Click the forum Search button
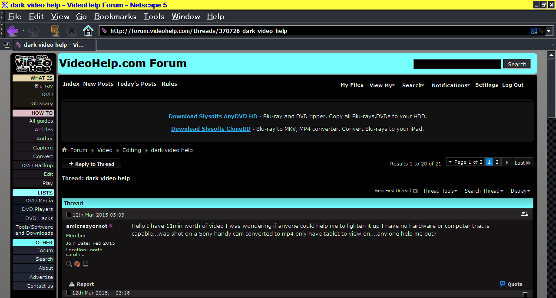Screen dimensions: 556x298 (x=517, y=64)
